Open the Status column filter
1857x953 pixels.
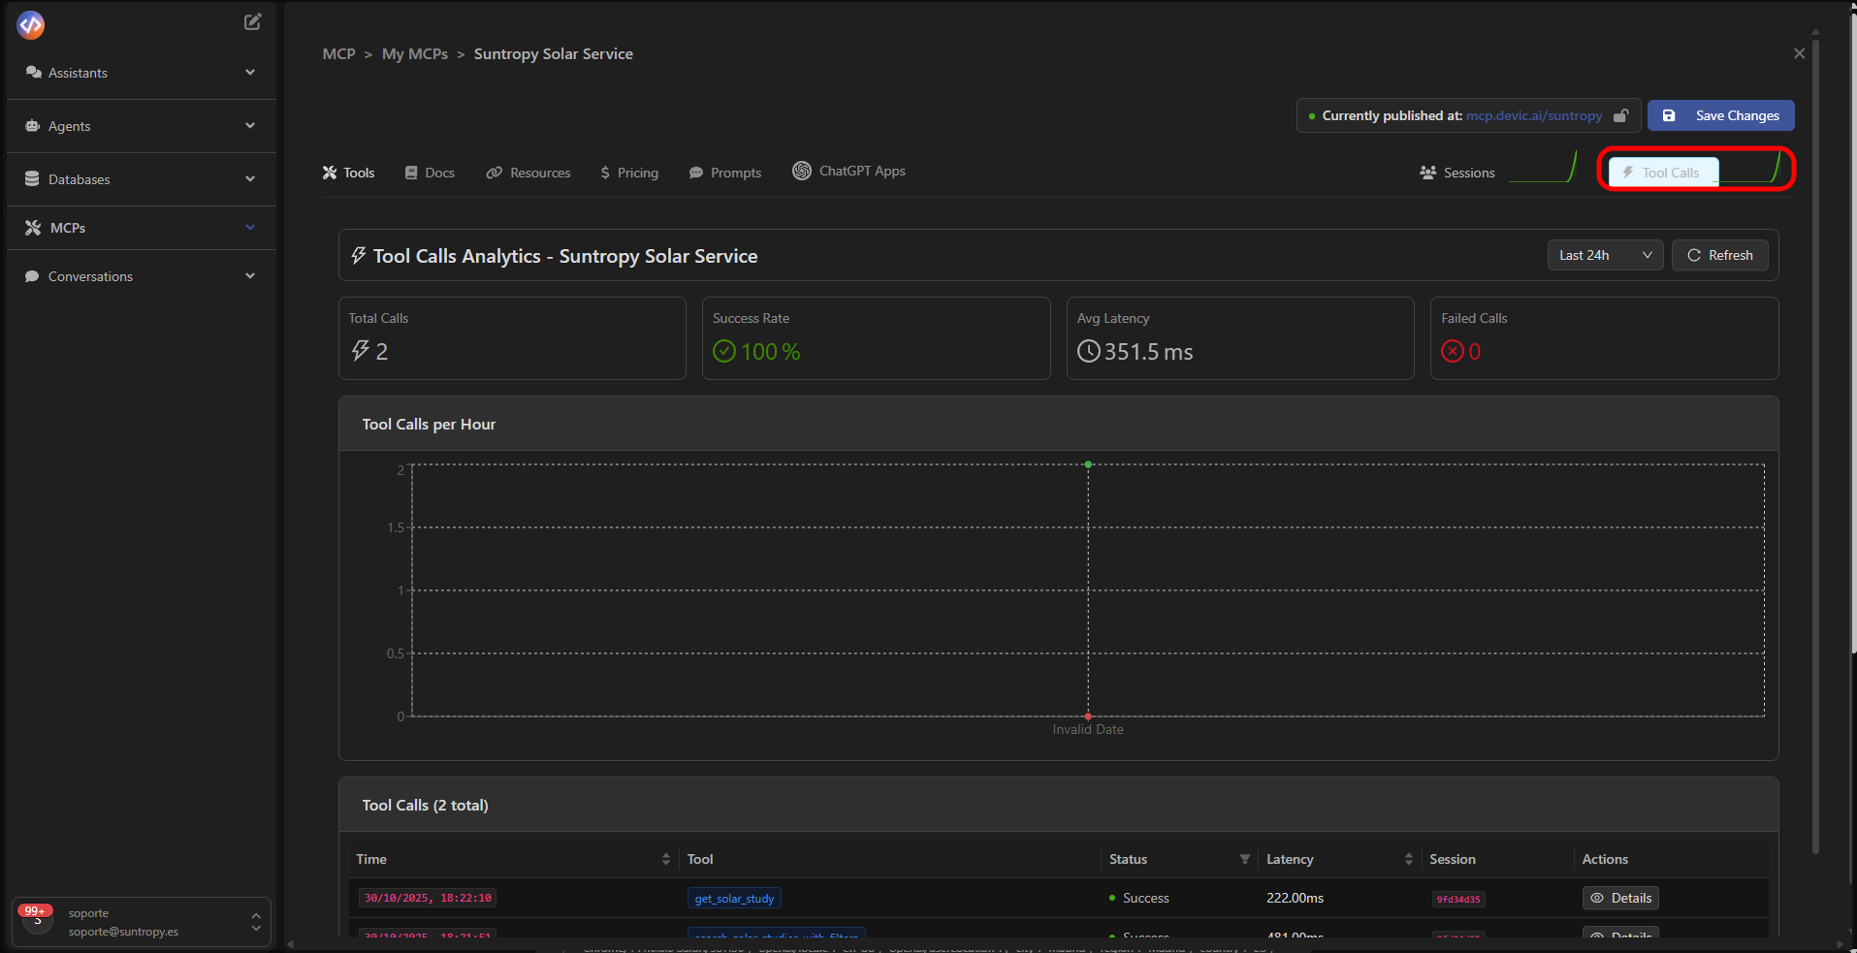[x=1244, y=859]
